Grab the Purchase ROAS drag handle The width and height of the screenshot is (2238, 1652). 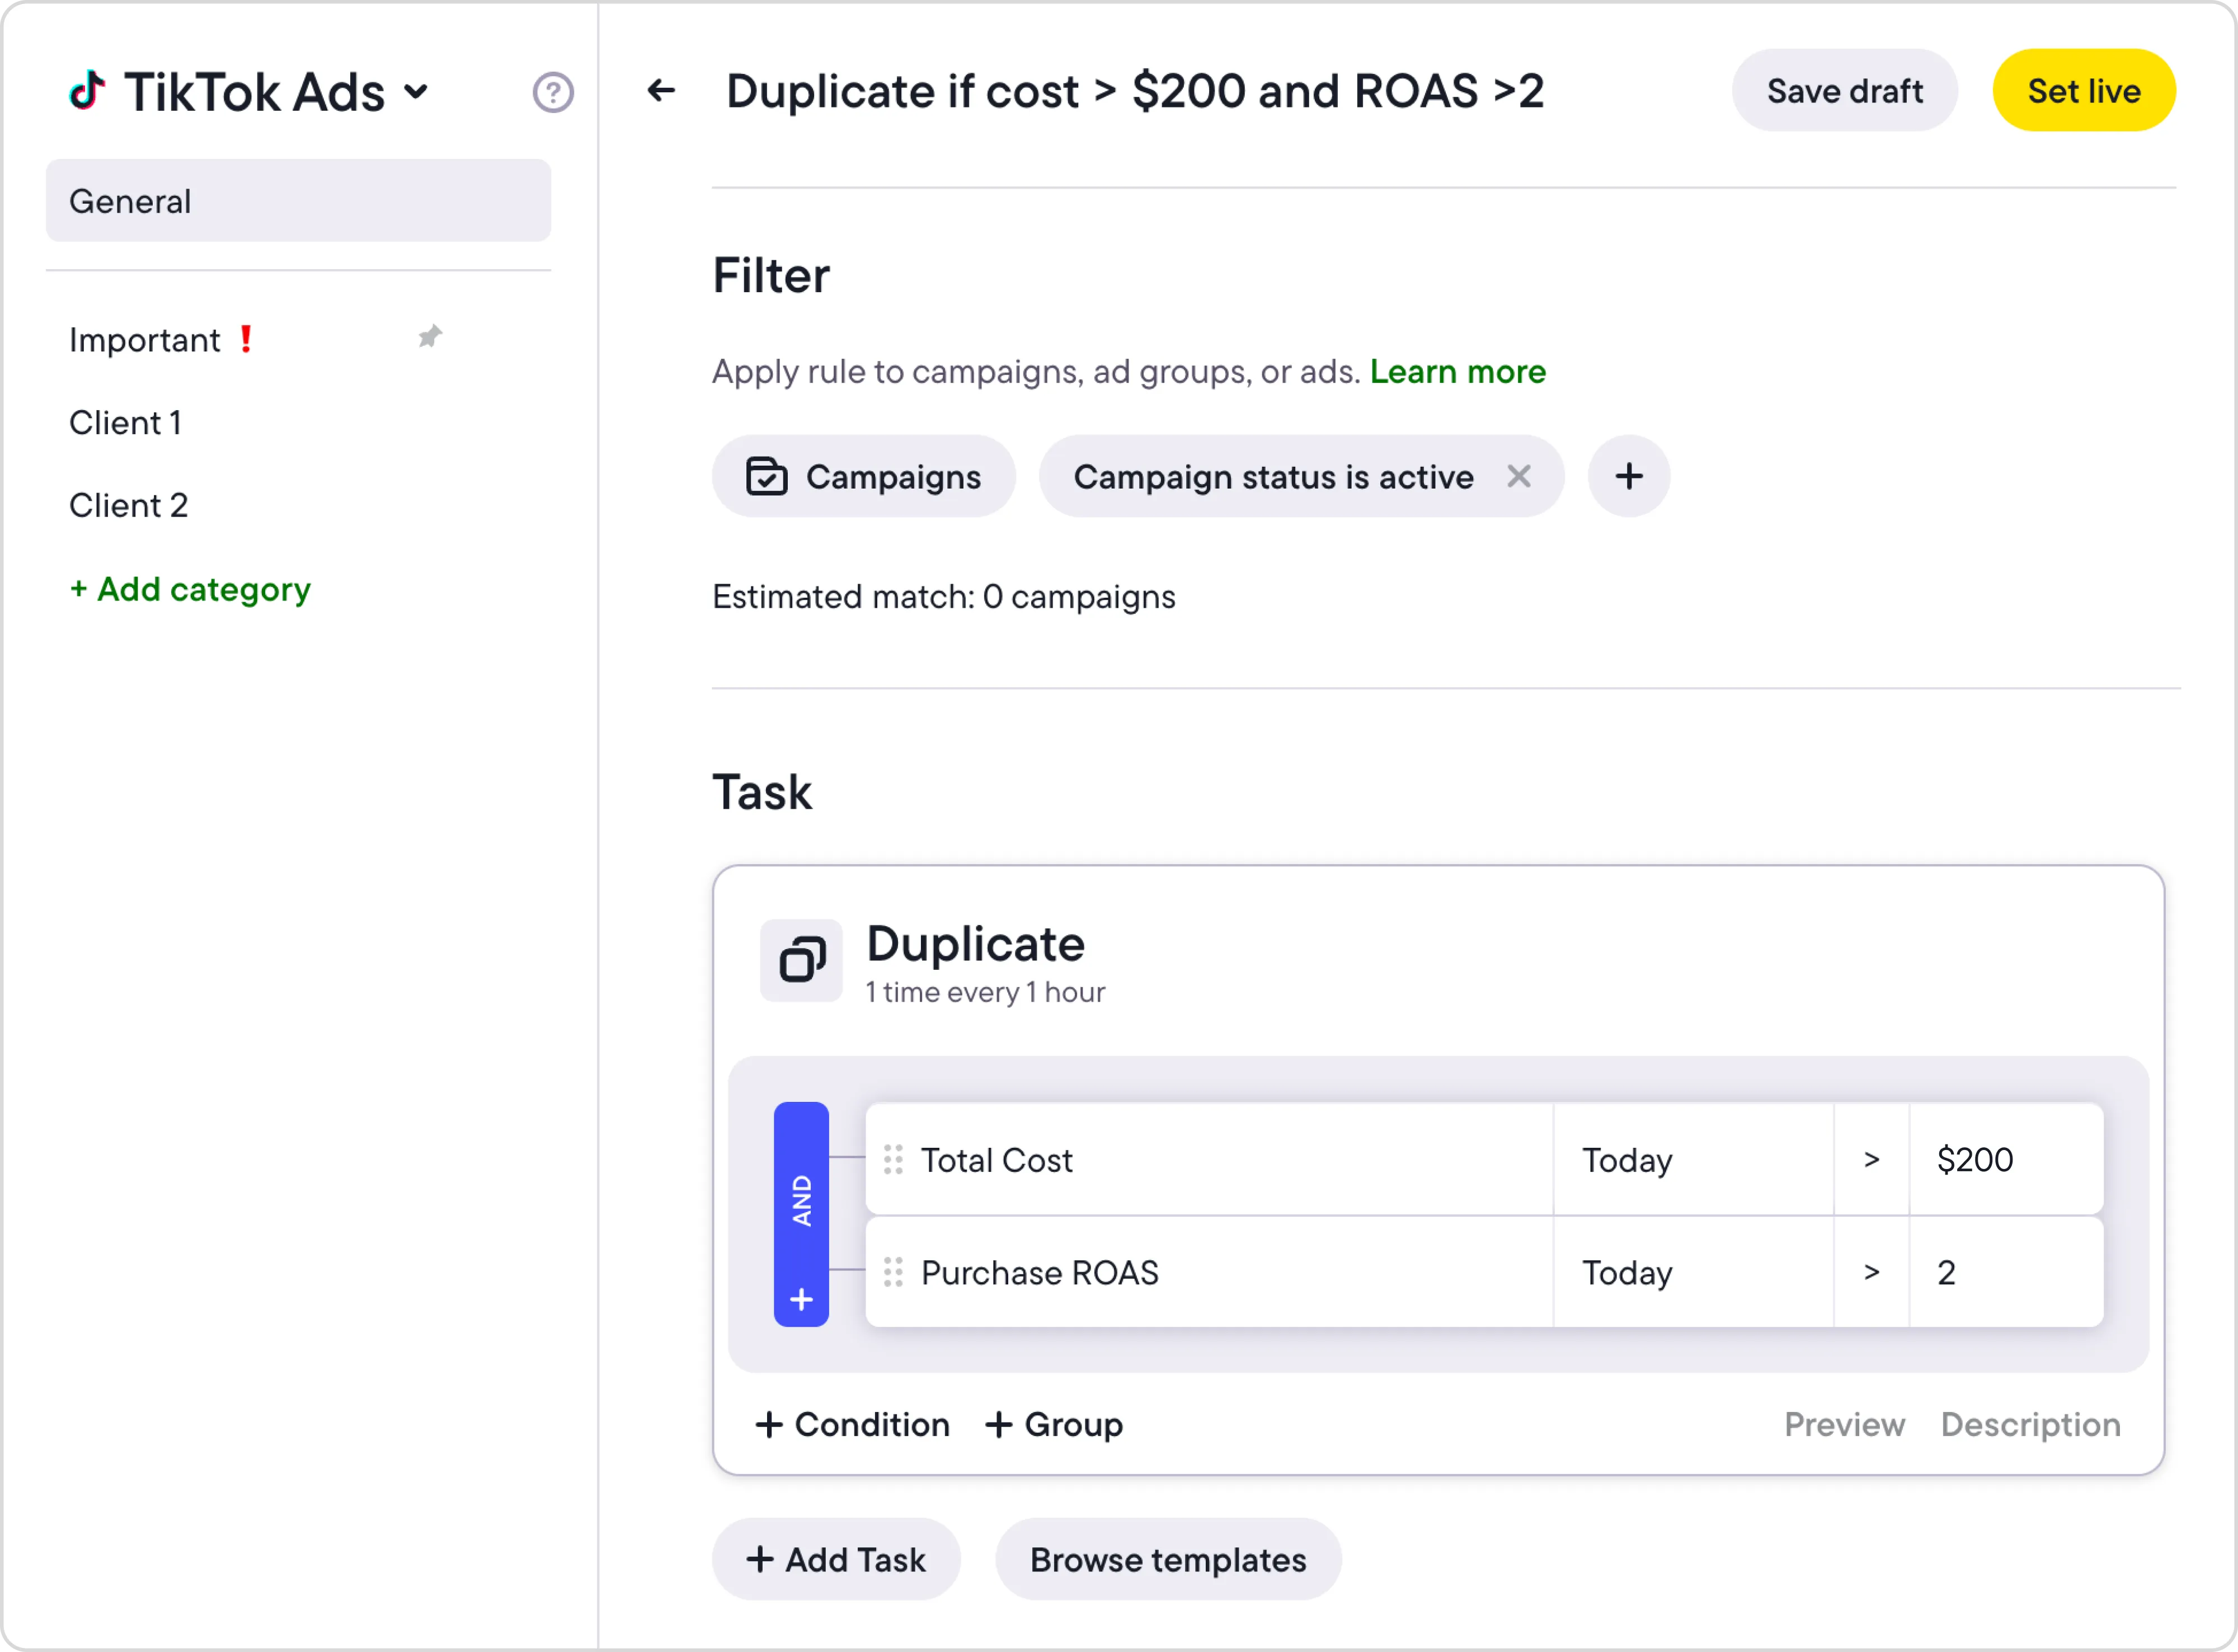click(894, 1272)
